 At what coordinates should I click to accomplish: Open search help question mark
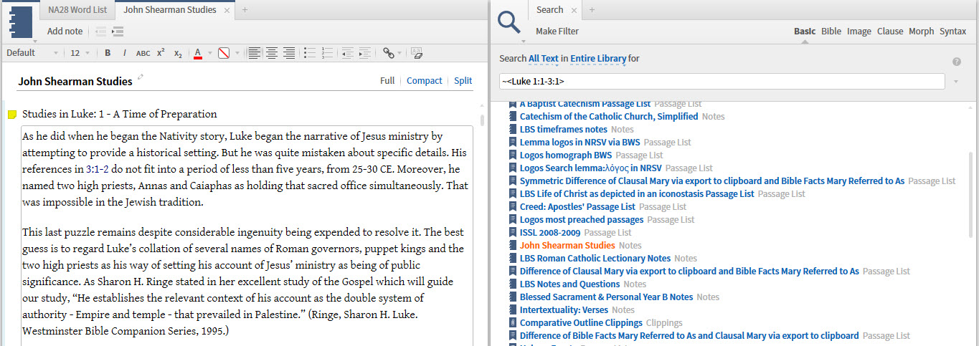[x=957, y=62]
